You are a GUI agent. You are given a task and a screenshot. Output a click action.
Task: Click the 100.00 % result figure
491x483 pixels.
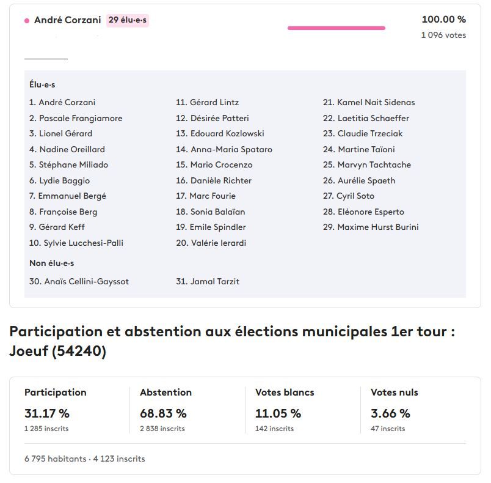443,20
